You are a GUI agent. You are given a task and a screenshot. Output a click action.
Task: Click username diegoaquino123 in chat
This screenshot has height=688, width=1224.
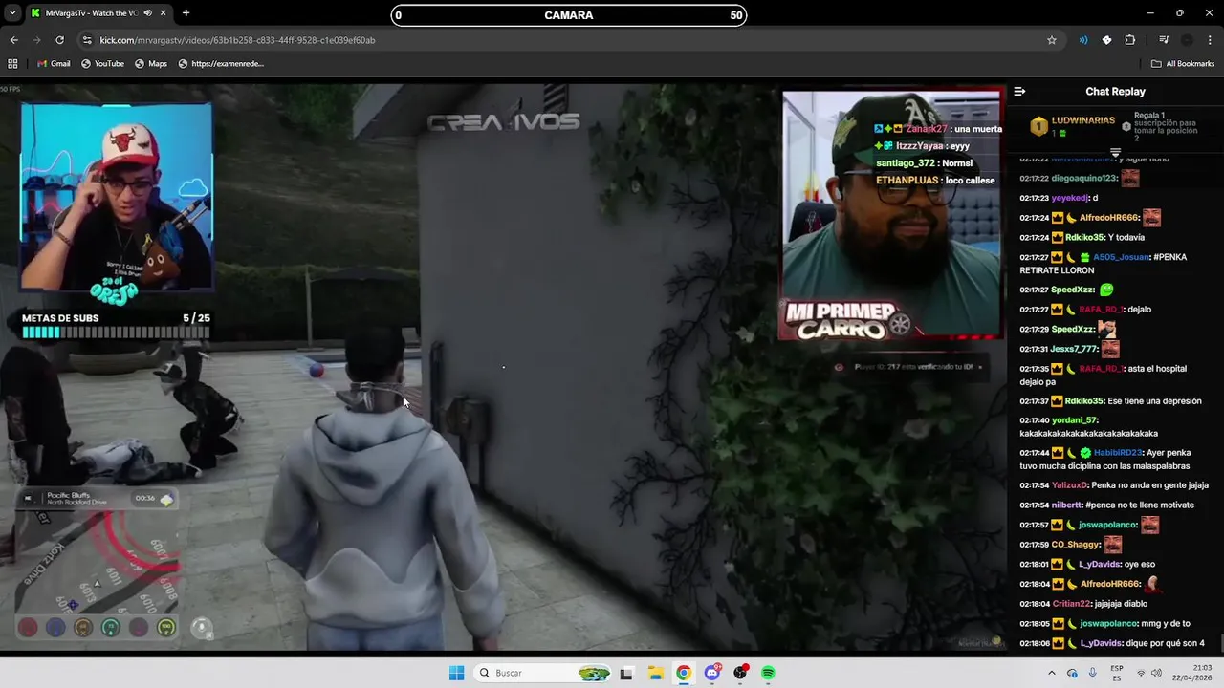pyautogui.click(x=1083, y=178)
